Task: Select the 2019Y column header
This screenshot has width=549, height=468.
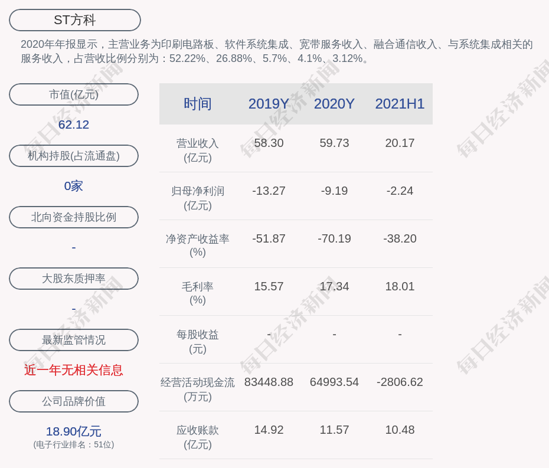Action: click(x=269, y=104)
